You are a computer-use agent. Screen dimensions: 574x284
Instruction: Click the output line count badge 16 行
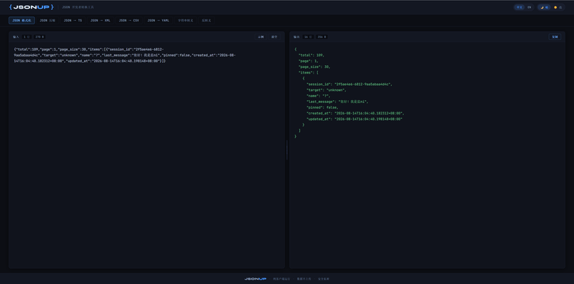308,37
